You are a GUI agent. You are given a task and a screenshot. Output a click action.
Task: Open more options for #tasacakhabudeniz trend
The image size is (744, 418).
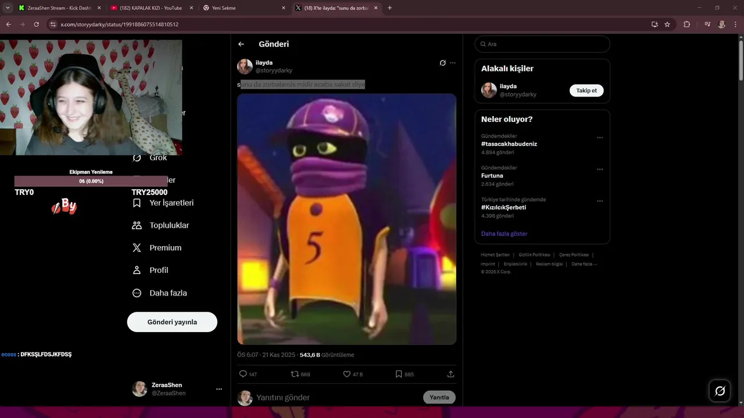[600, 138]
